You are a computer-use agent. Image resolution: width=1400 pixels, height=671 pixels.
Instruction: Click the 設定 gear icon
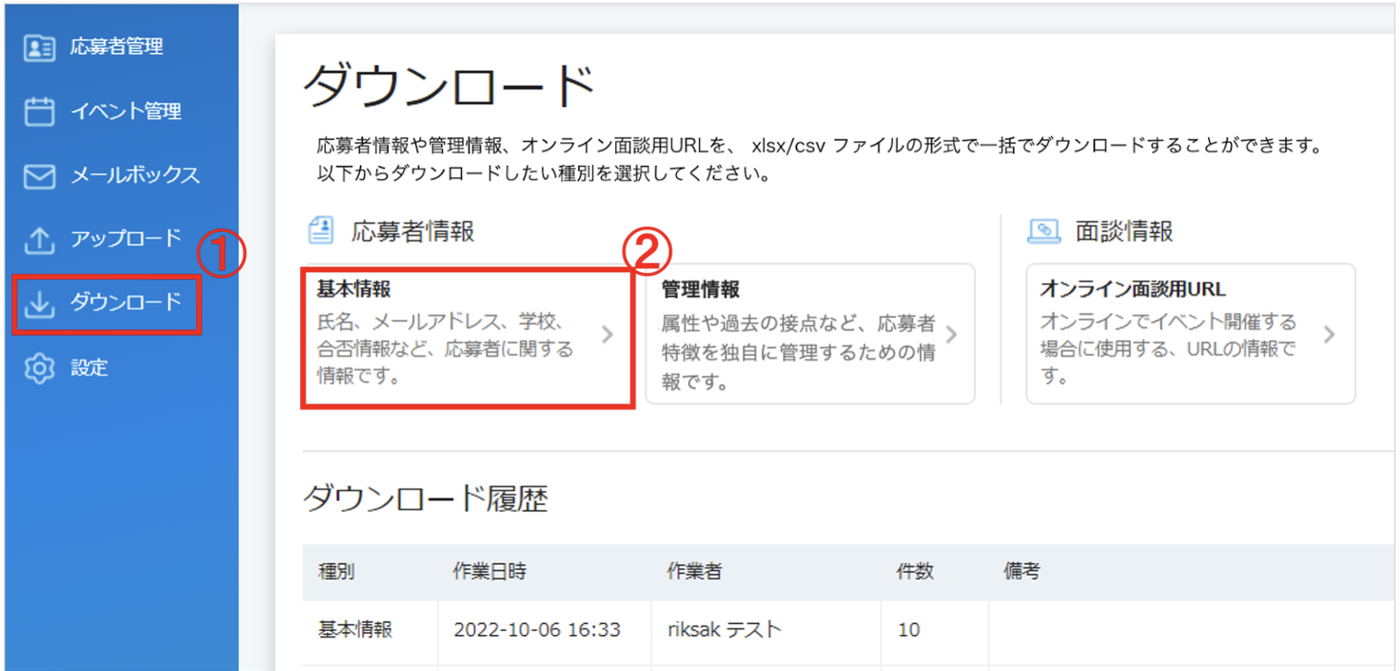click(39, 368)
